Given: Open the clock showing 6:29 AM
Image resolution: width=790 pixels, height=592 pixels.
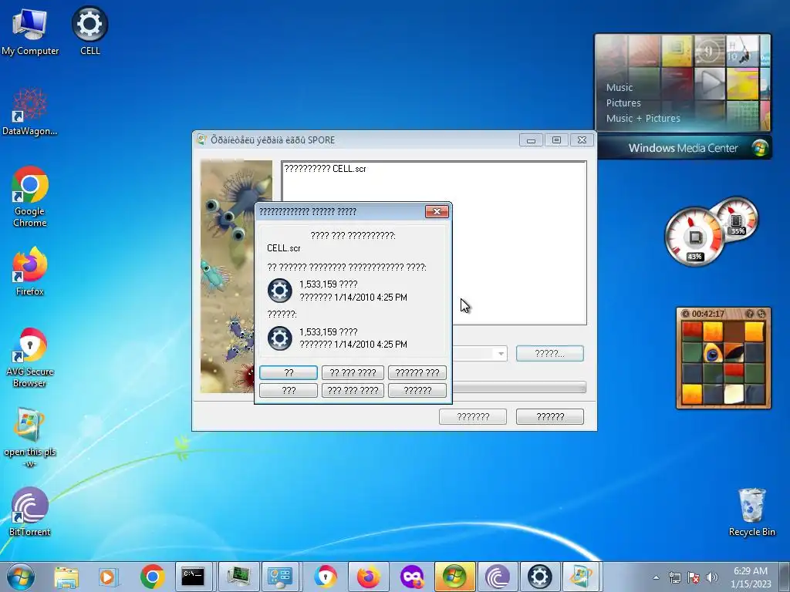Looking at the screenshot, I should click(751, 577).
